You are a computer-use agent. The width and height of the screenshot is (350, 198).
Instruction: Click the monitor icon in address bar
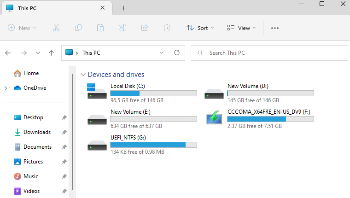coord(69,52)
